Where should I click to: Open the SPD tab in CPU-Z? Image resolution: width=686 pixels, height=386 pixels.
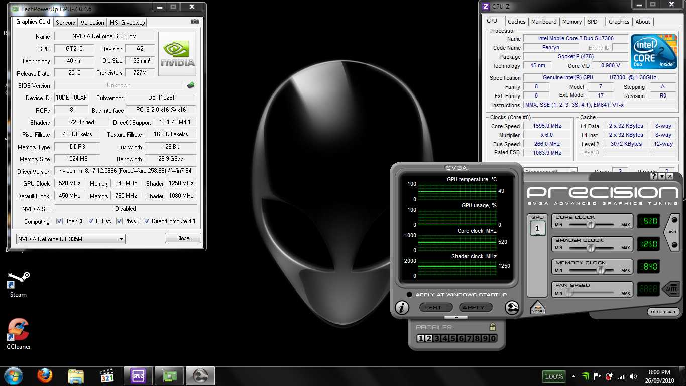click(x=593, y=22)
